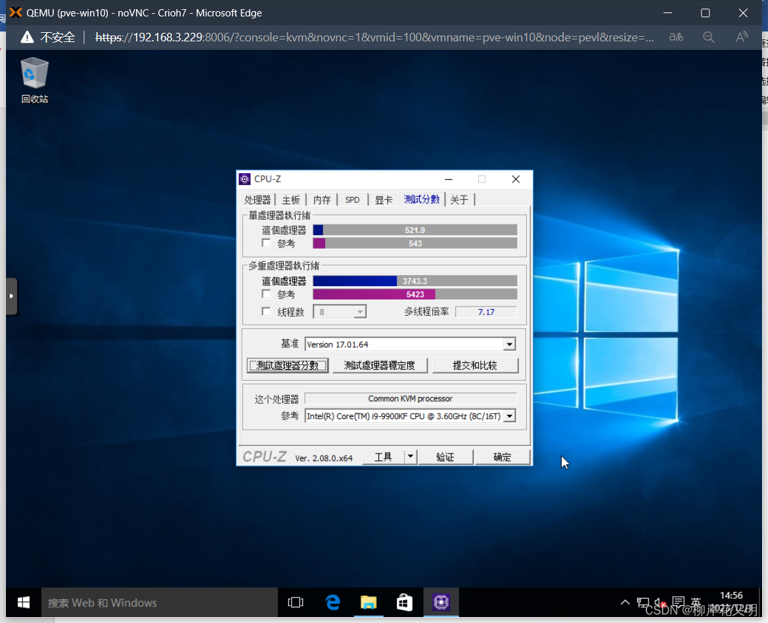Viewport: 768px width, 623px height.
Task: Open network icon in system tray
Action: [x=643, y=603]
